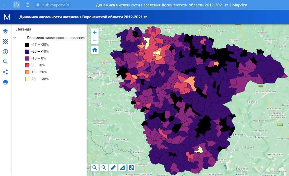Click the red 0 — 10% legend swatch
Screen dimensions: 289x176
(27, 65)
